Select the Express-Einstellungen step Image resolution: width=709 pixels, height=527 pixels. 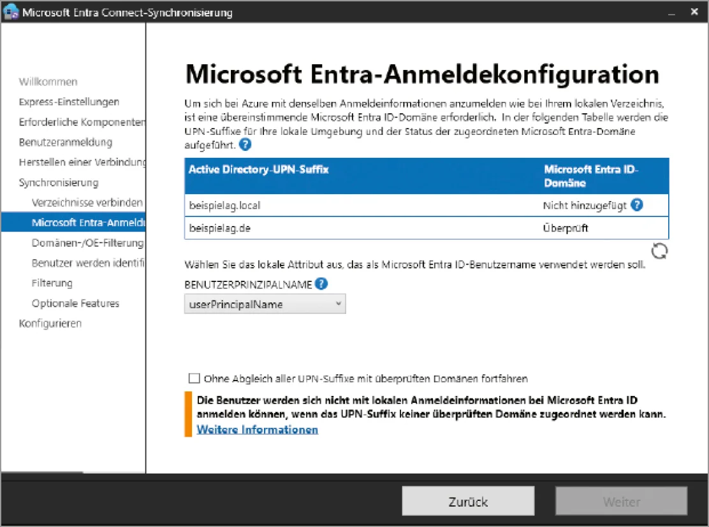pyautogui.click(x=69, y=102)
